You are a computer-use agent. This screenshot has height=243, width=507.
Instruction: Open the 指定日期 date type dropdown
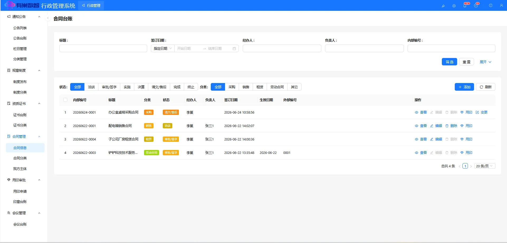(x=163, y=48)
